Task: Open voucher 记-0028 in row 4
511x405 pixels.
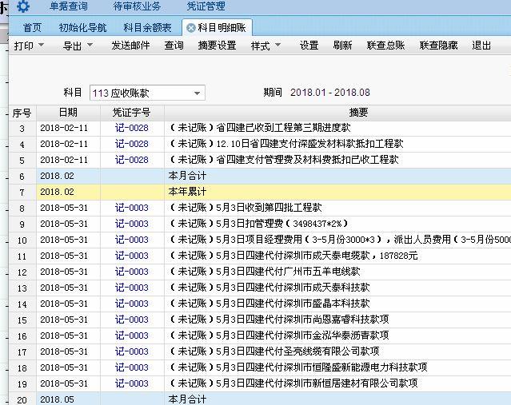Action: pyautogui.click(x=132, y=144)
